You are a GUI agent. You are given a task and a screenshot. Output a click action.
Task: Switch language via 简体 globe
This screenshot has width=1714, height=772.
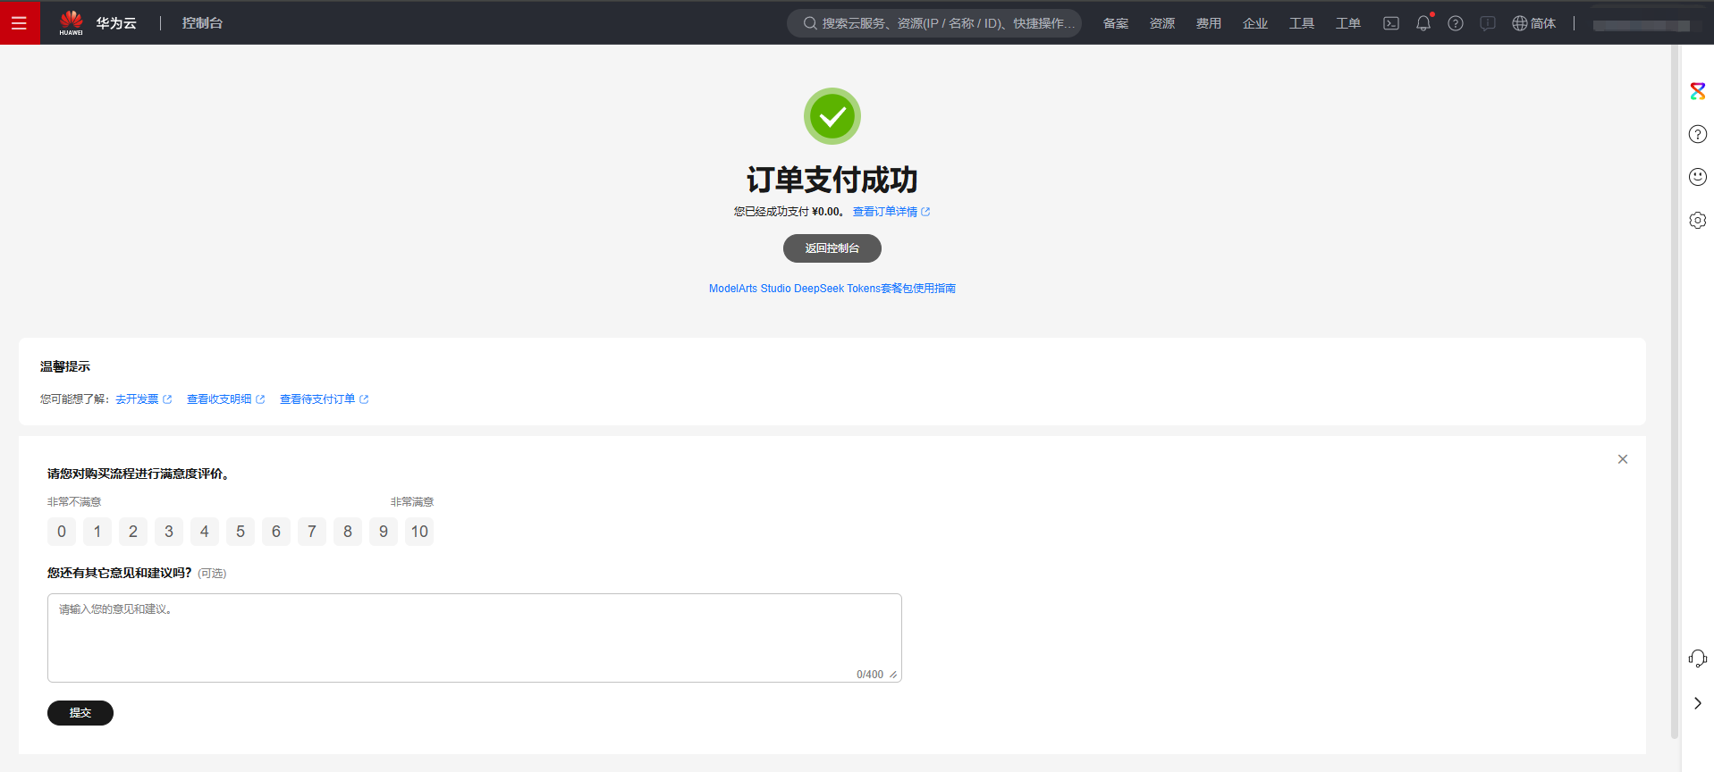(x=1533, y=23)
